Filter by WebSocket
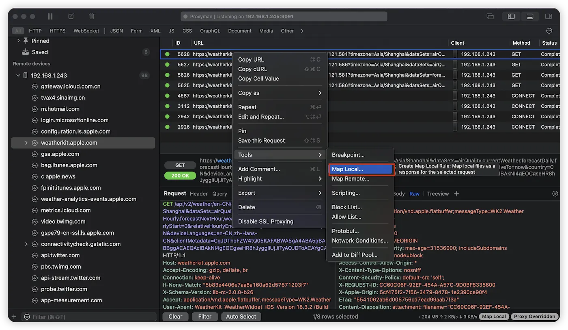 [86, 31]
